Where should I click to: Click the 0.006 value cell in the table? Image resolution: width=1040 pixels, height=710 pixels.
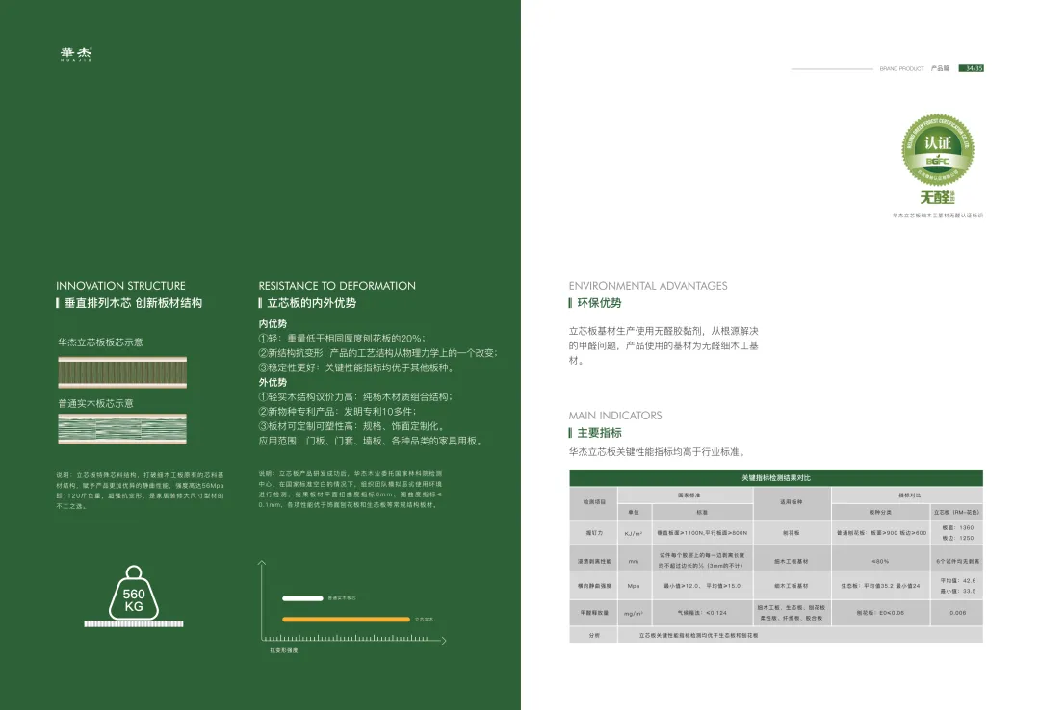(x=957, y=613)
